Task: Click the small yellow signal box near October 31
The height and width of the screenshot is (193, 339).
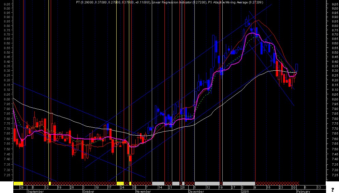Action: (130, 183)
